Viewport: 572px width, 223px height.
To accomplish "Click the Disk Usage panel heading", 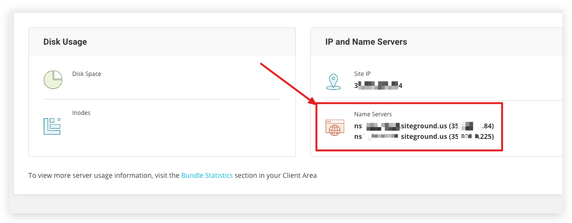I will [65, 42].
